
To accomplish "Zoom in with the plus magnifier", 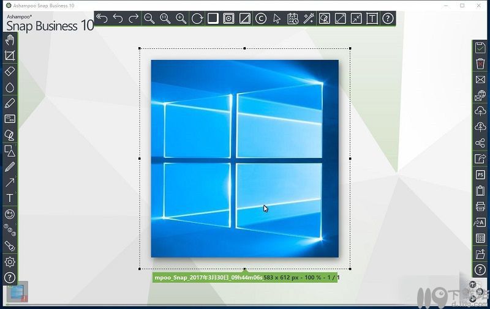I will click(x=181, y=18).
